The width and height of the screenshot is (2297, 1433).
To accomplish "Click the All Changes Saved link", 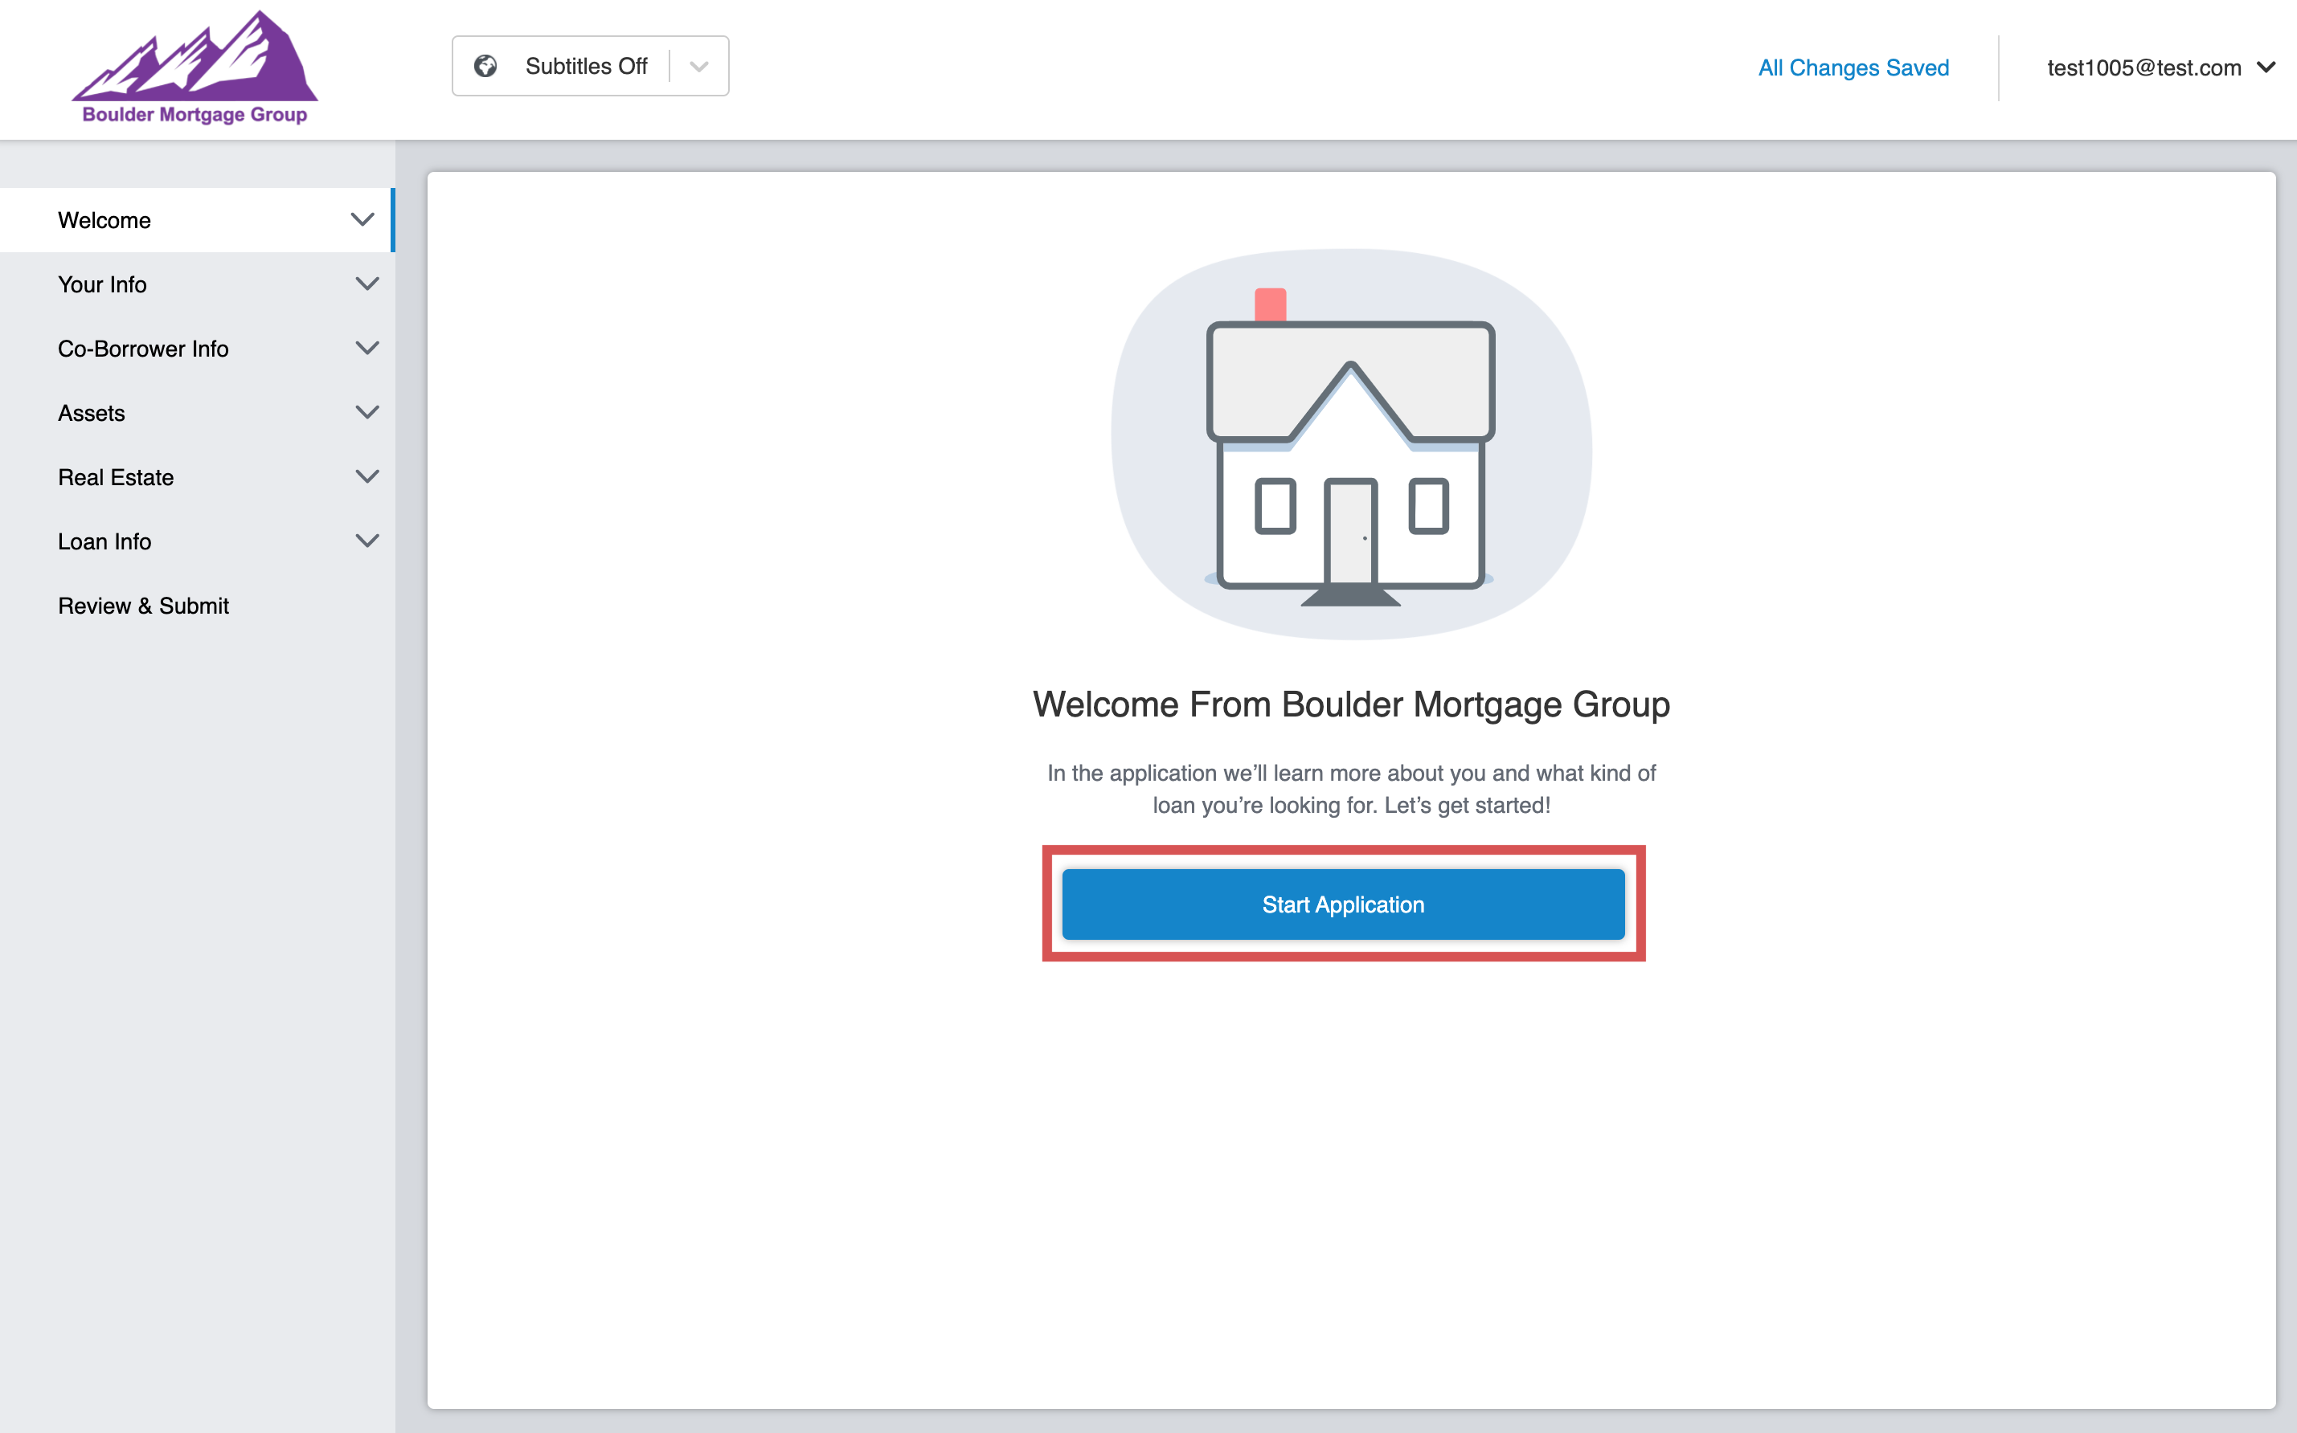I will click(1853, 68).
